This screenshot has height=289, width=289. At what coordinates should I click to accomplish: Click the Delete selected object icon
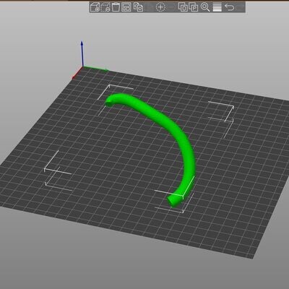point(105,7)
